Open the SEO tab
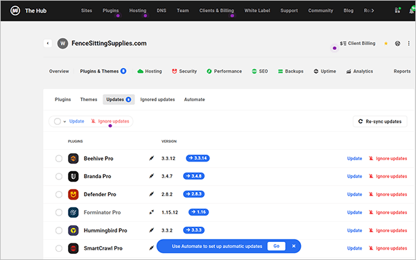 tap(260, 71)
